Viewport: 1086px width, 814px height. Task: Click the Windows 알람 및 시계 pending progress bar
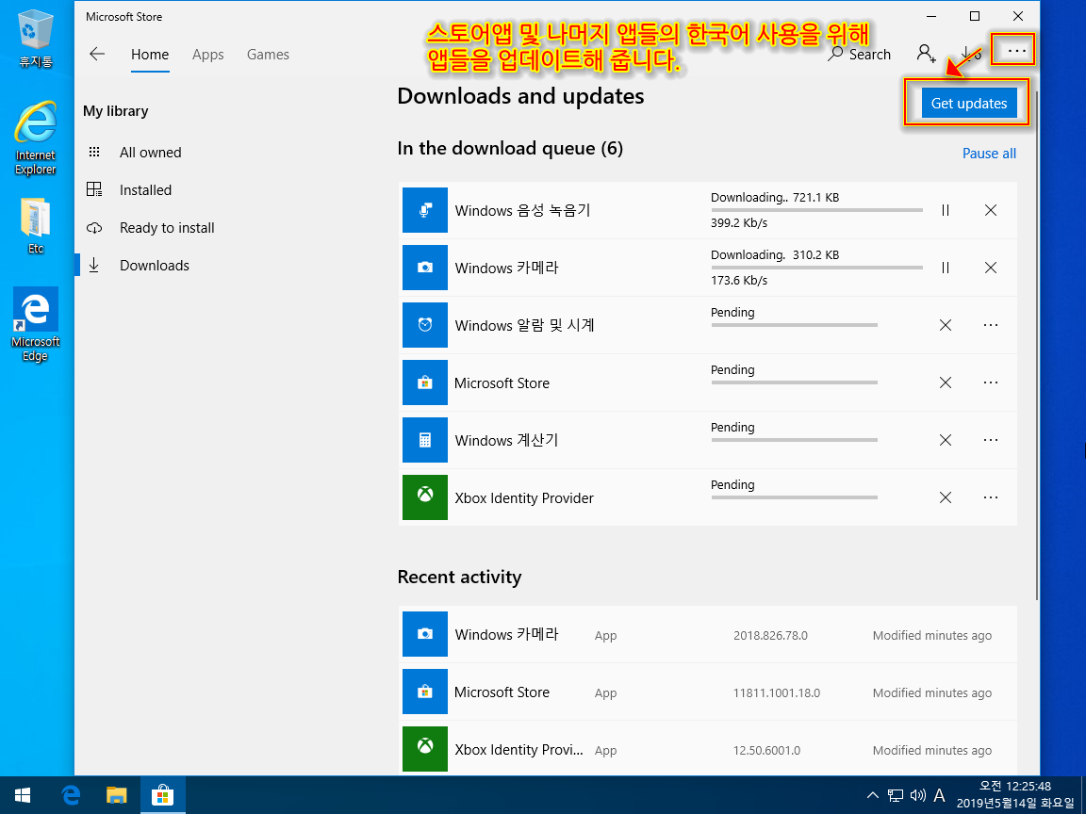795,325
